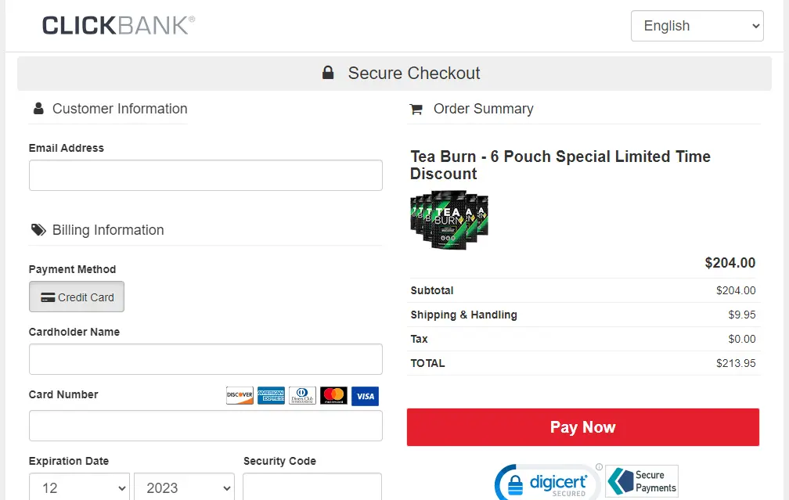Screen dimensions: 789x500
Task: Select the Diners Club card icon
Action: click(x=302, y=396)
